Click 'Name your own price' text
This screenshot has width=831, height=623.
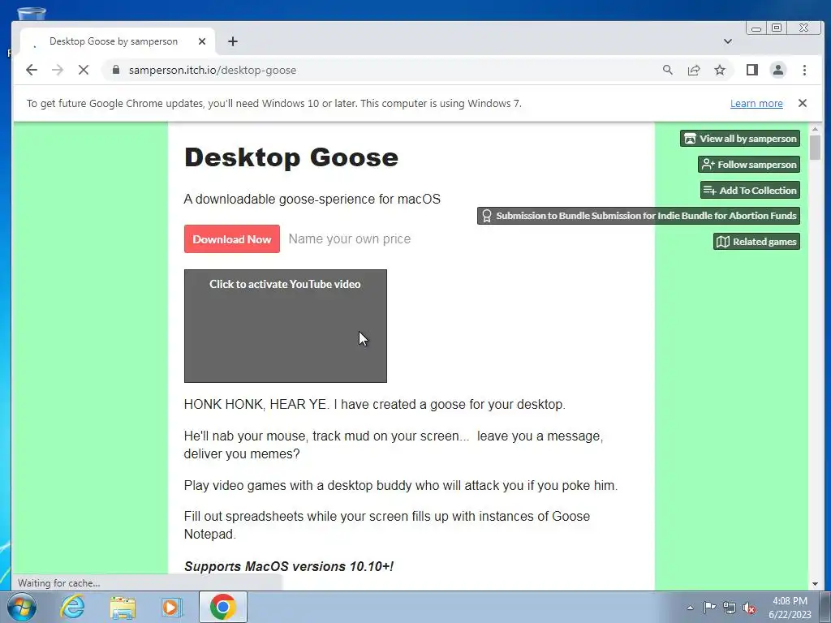click(x=349, y=239)
